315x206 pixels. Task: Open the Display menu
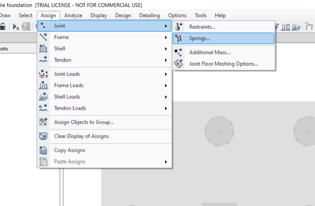(x=99, y=15)
